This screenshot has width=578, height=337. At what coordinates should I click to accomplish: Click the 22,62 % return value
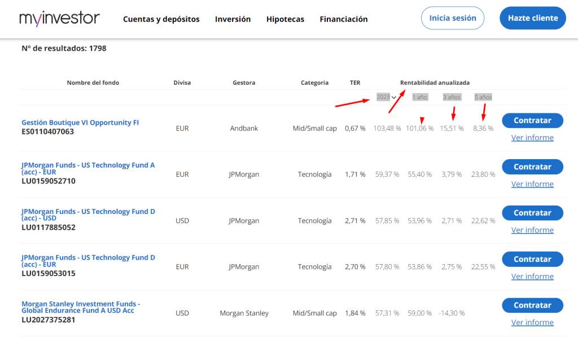483,221
